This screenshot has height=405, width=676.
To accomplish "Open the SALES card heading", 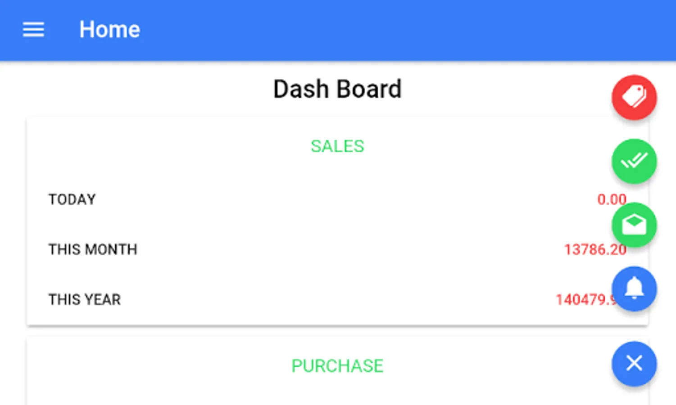I will click(337, 146).
